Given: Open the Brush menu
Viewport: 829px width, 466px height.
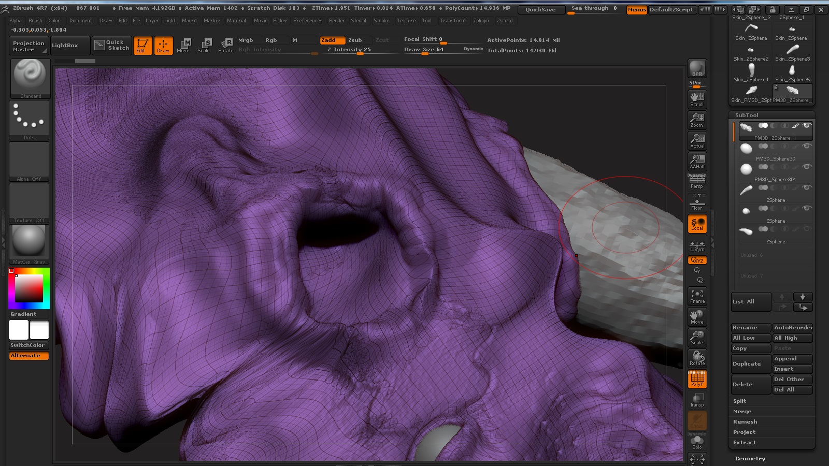Looking at the screenshot, I should point(35,21).
